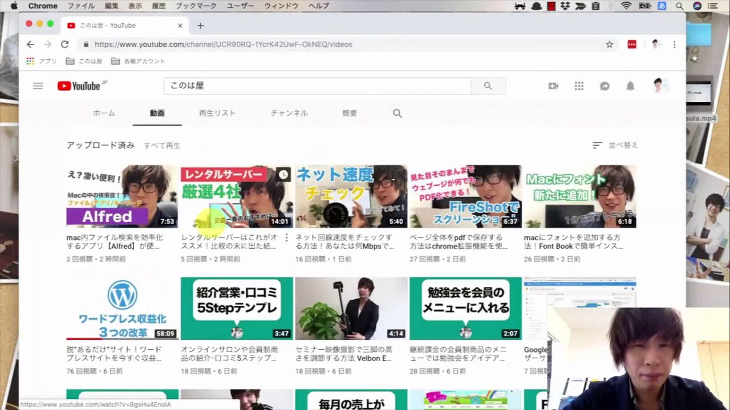Search within channel magnifier icon
The height and width of the screenshot is (410, 730).
[398, 113]
